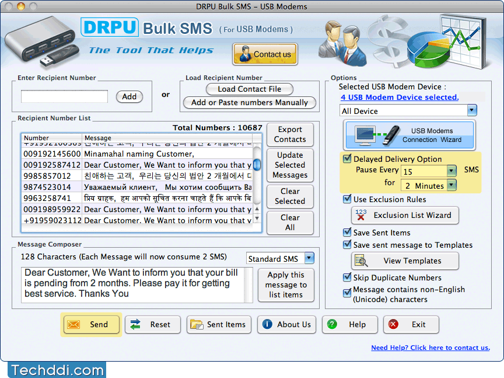Click the green question mark Help icon
Screen dimensions: 504x378
coord(332,324)
